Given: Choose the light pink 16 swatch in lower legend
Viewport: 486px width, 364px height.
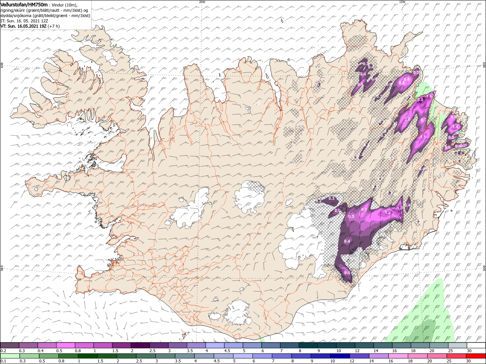Looking at the screenshot, I should point(398,356).
